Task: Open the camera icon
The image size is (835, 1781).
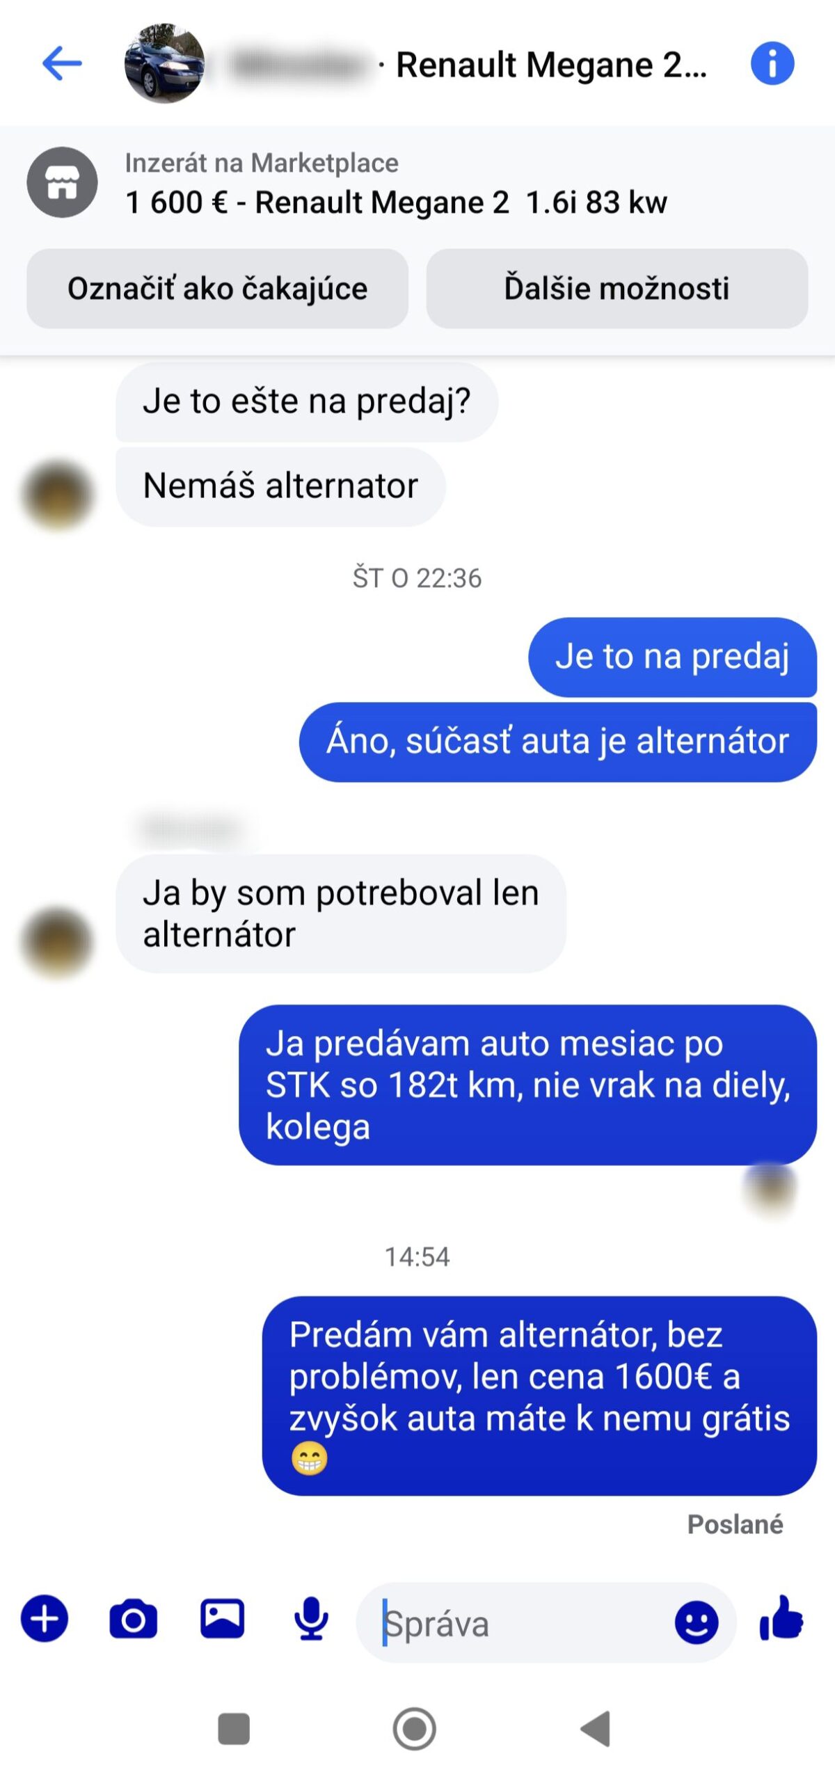Action: click(x=134, y=1618)
